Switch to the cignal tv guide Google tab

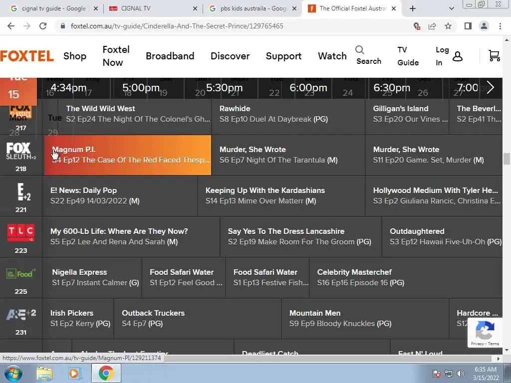click(x=54, y=8)
